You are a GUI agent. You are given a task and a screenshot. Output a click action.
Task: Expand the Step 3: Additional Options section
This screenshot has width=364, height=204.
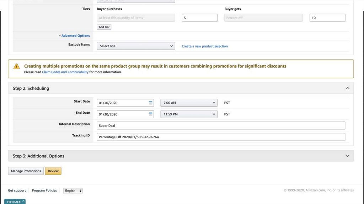[347, 156]
